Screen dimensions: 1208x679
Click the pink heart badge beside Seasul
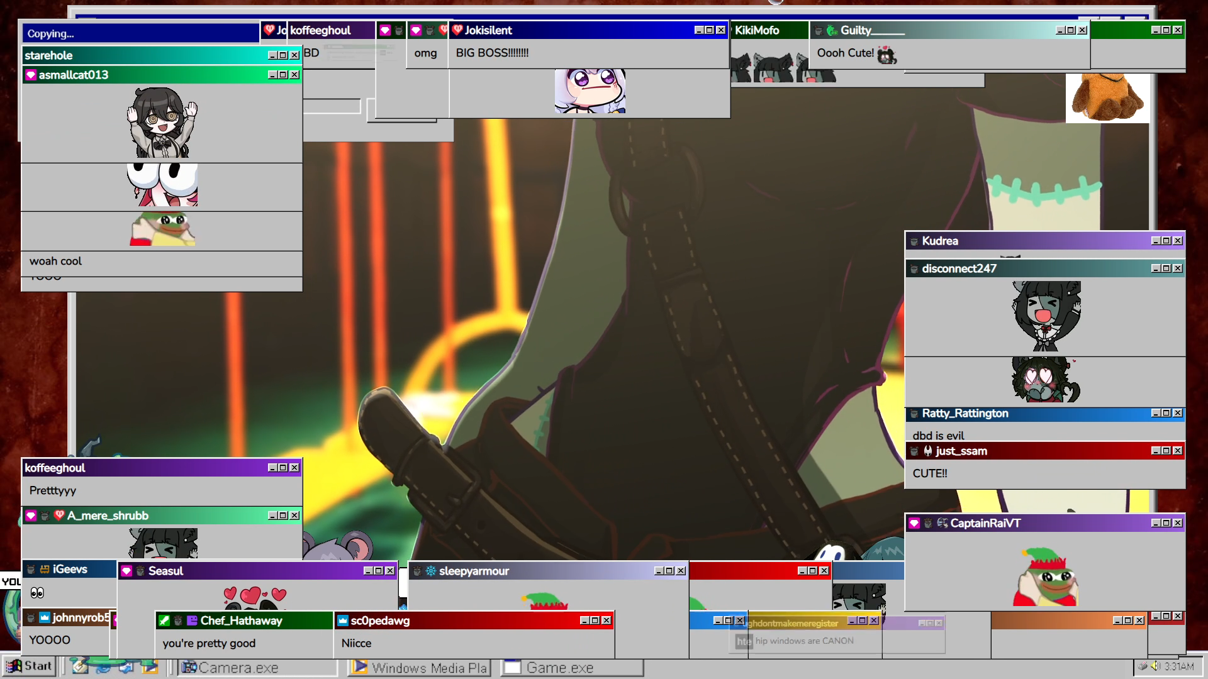point(126,571)
